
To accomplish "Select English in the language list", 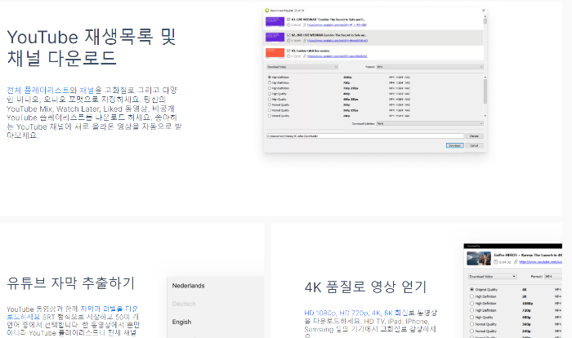I will point(181,322).
